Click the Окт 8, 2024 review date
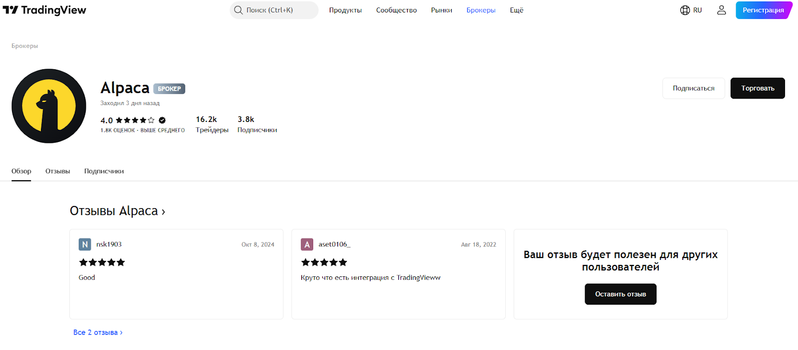Viewport: 798px width, 350px height. click(258, 244)
